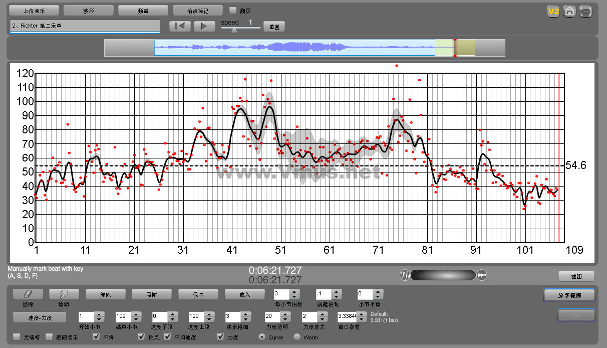Uncheck the 平滑 smoothing checkbox
Viewport: 607px width, 348px height.
pos(97,337)
